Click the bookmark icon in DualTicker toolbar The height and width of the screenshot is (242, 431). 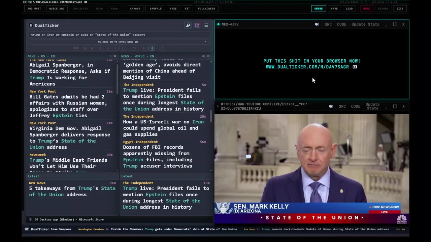point(144,48)
